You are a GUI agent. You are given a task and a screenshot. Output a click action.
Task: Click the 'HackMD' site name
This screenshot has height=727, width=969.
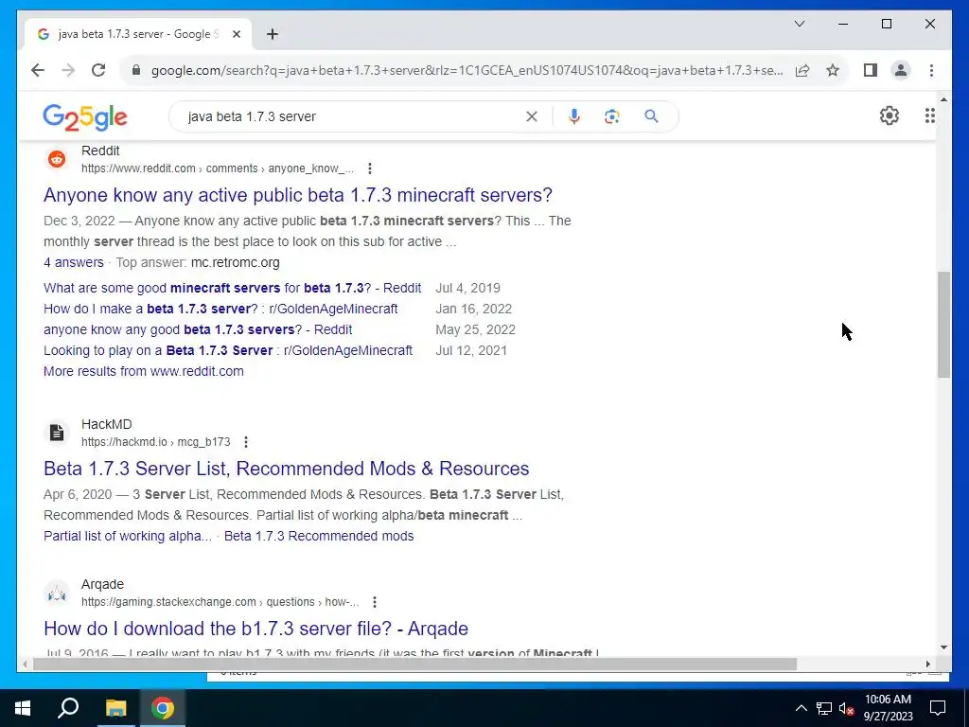(106, 424)
